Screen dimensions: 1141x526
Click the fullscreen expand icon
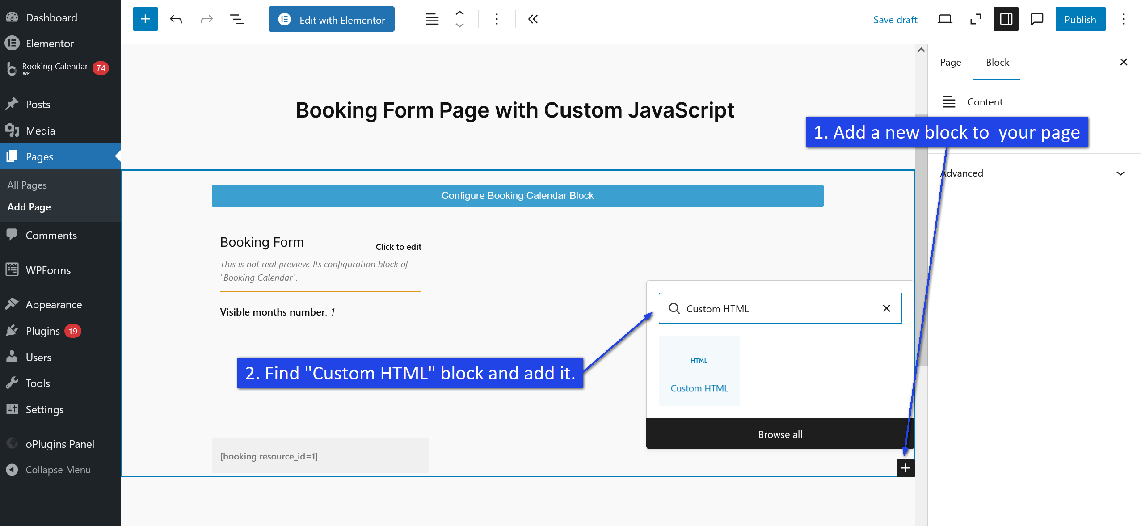tap(975, 19)
